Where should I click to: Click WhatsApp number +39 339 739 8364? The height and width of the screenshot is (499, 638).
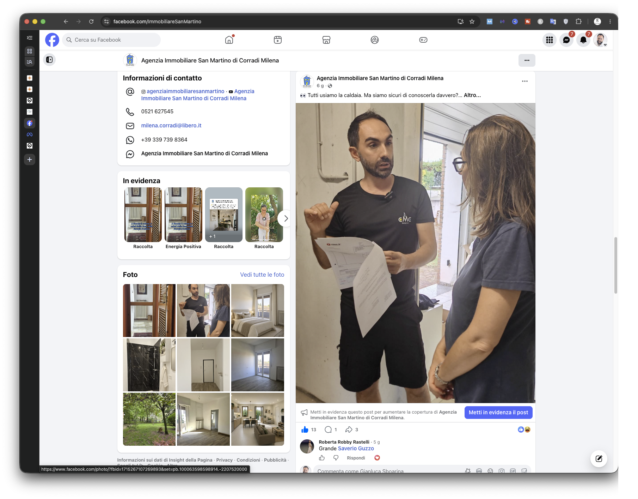pos(164,140)
